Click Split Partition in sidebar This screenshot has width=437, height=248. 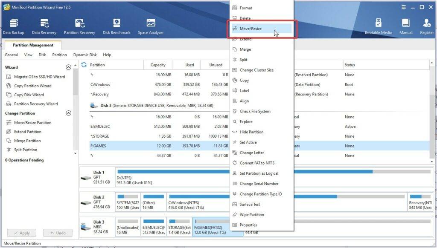22,150
